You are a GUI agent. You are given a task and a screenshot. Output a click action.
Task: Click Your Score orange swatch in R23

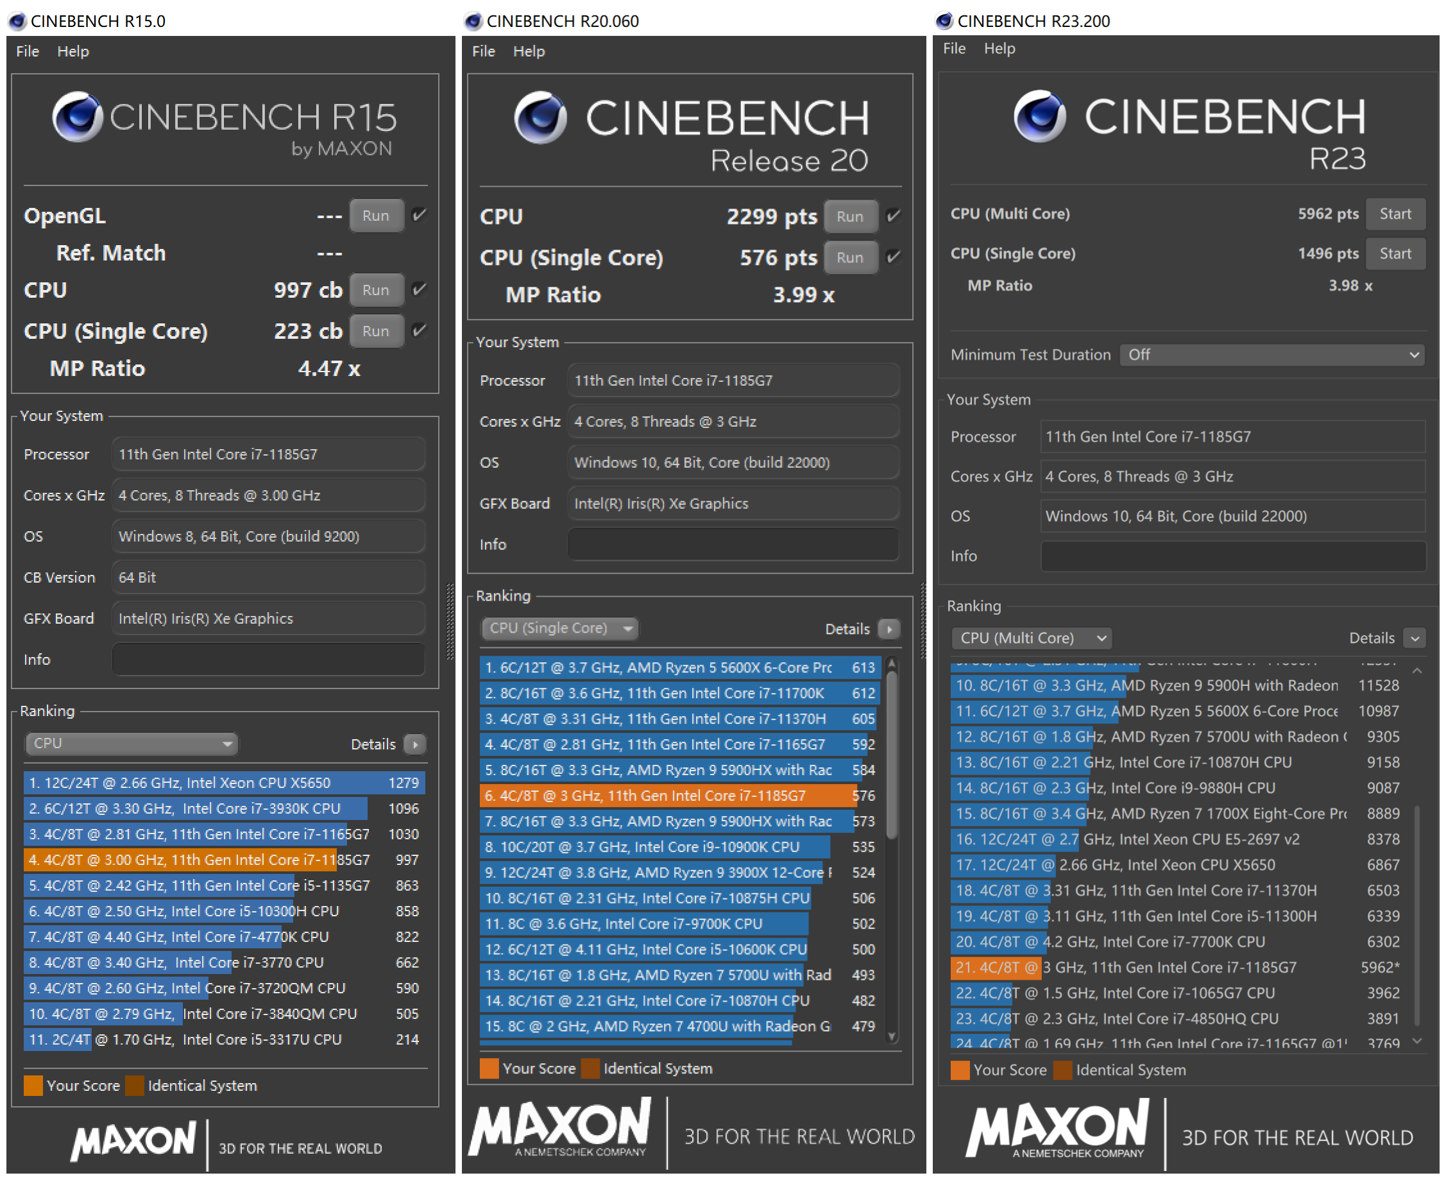coord(960,1070)
